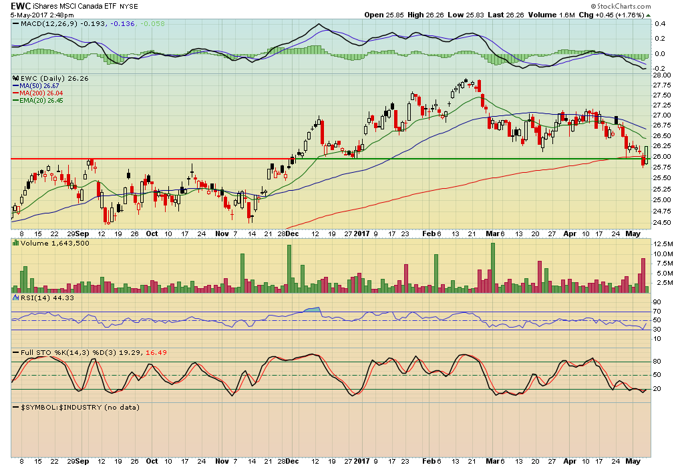Click the Open 25.85 quote value
The width and height of the screenshot is (684, 467).
coord(384,15)
